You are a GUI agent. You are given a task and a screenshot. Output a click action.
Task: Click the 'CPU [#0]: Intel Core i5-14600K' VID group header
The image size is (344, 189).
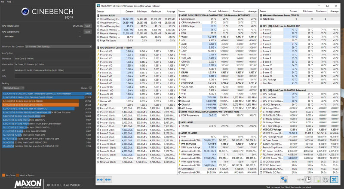(x=136, y=48)
